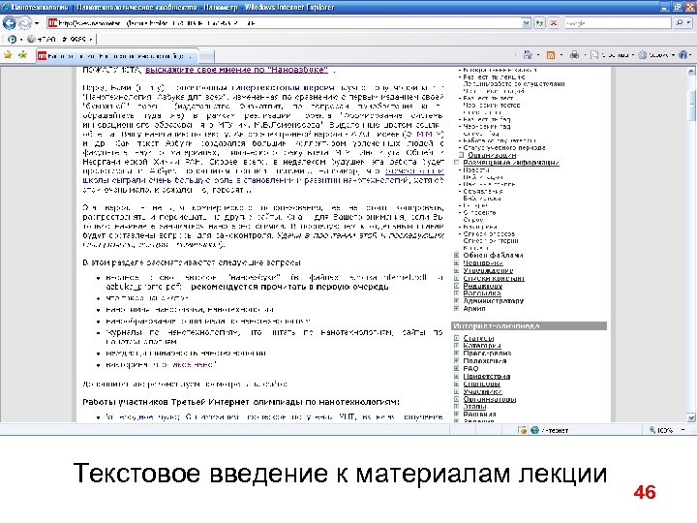Go forward with the Forward arrow button
This screenshot has width=697, height=523.
tap(25, 22)
